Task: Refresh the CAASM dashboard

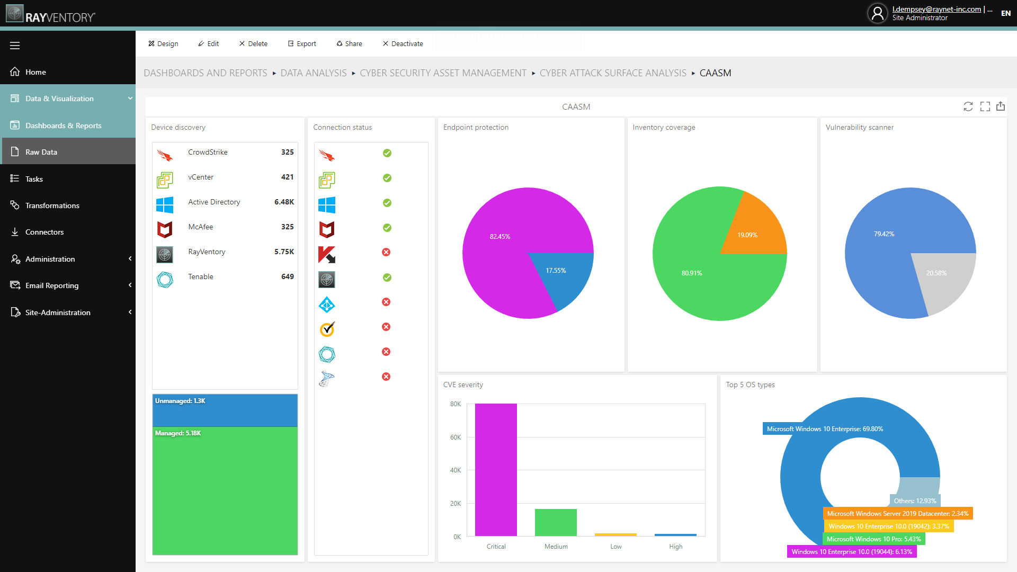Action: click(x=968, y=106)
